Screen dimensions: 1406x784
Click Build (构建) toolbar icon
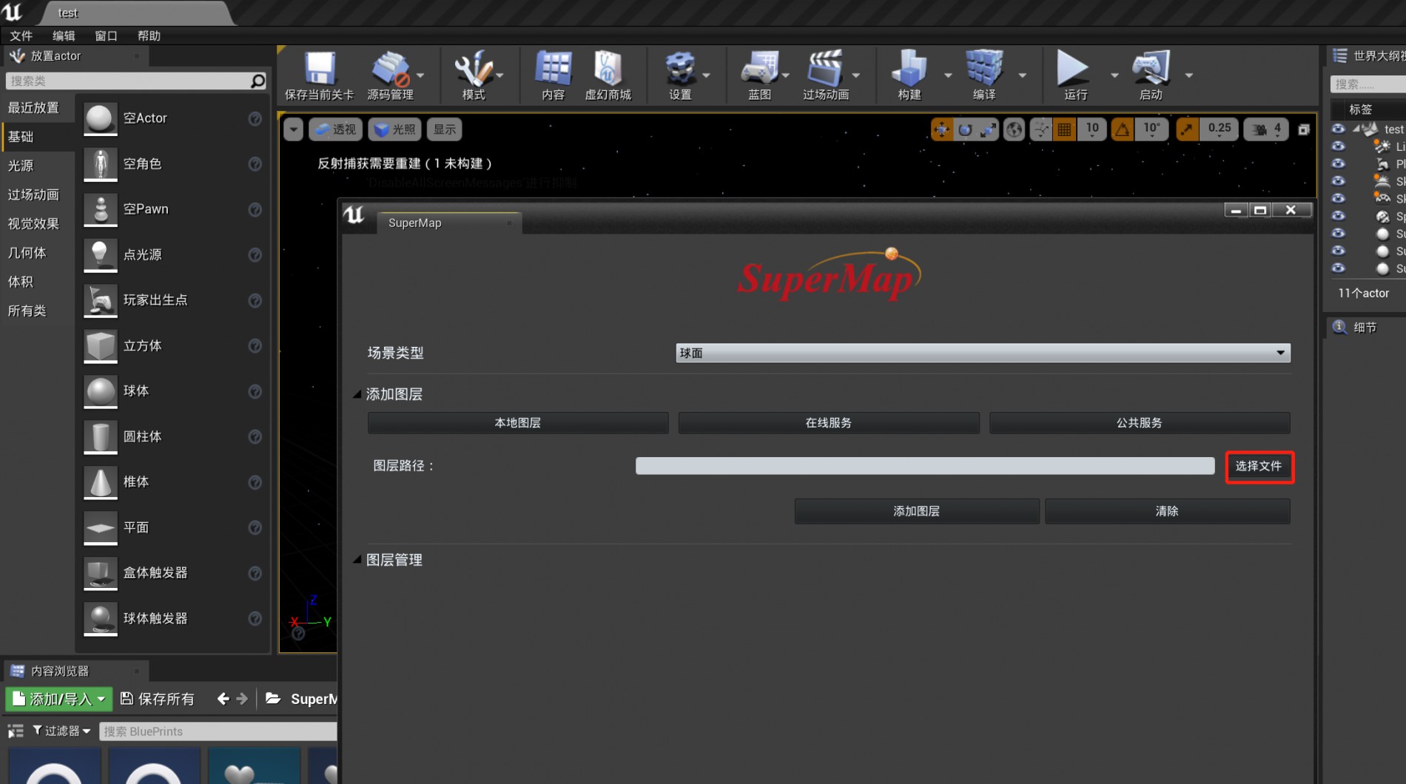(x=909, y=75)
